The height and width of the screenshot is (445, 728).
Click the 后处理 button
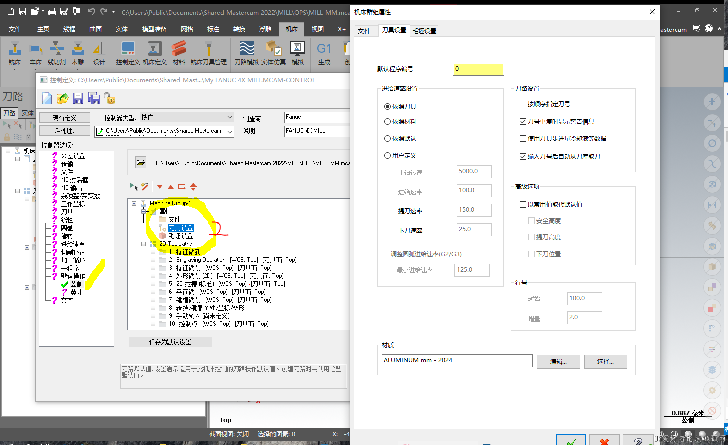[x=65, y=131]
